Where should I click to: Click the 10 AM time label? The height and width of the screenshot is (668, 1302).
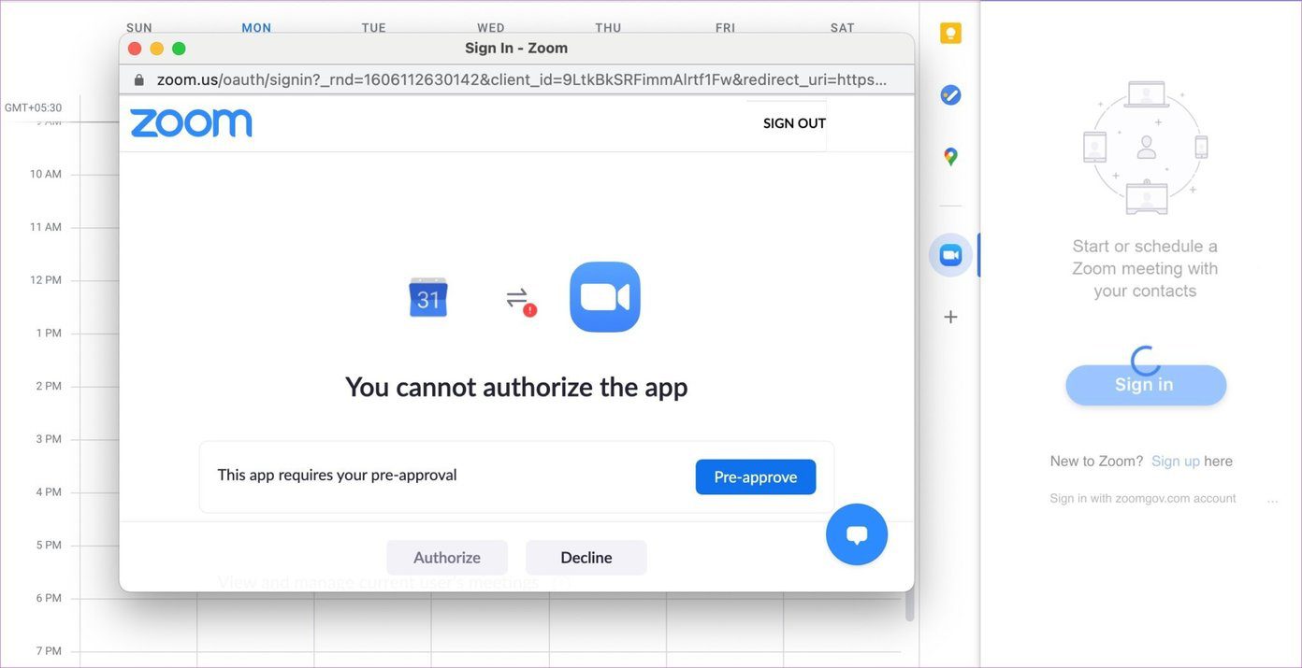point(46,174)
